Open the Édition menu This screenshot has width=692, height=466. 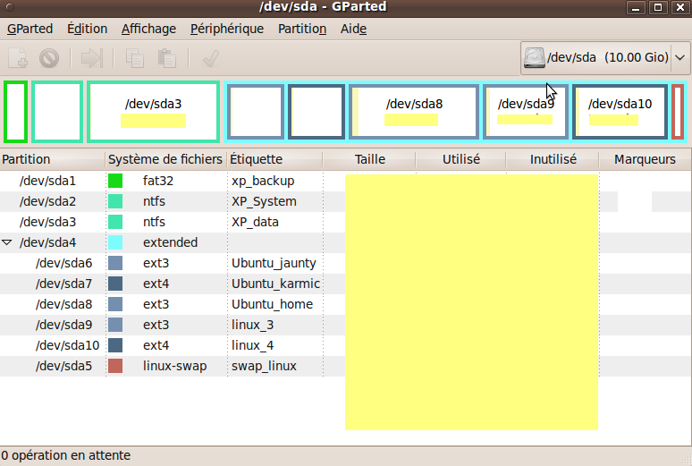click(x=87, y=29)
